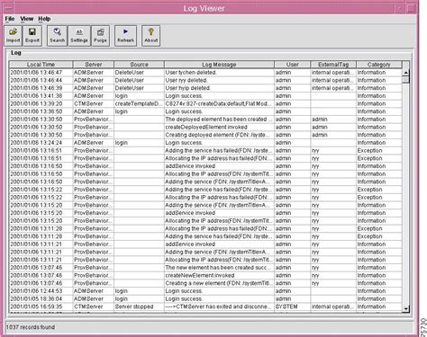Sort by Log Message column header
Screen dimensions: 427x337
[x=219, y=65]
